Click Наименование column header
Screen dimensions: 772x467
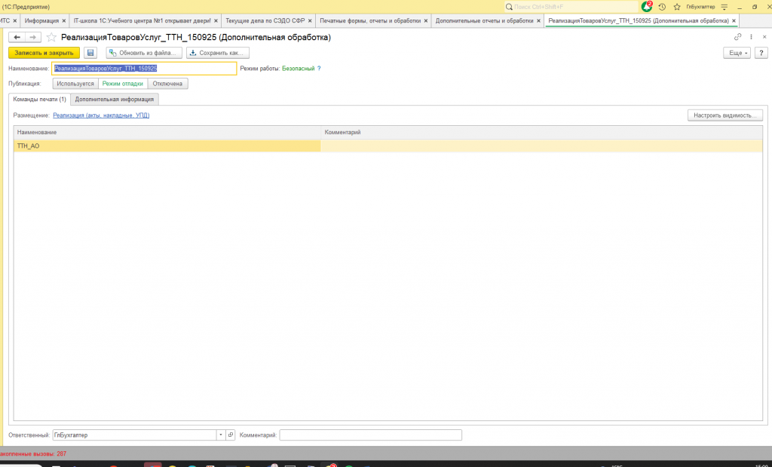pos(167,132)
